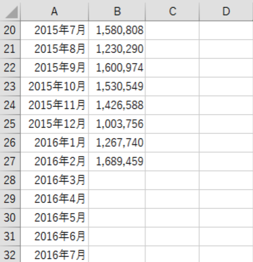Screen dimensions: 253x262
Task: Click empty cell B28 beside 2016年3月
Action: (117, 180)
